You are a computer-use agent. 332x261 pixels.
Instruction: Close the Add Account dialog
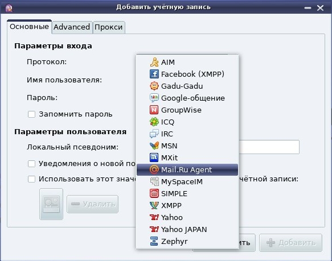pos(321,8)
